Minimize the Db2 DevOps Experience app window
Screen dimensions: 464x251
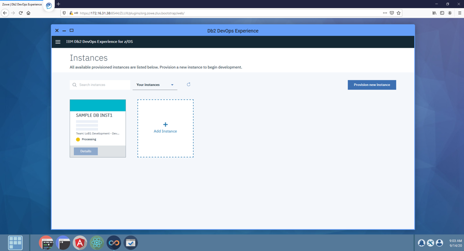[x=64, y=31]
